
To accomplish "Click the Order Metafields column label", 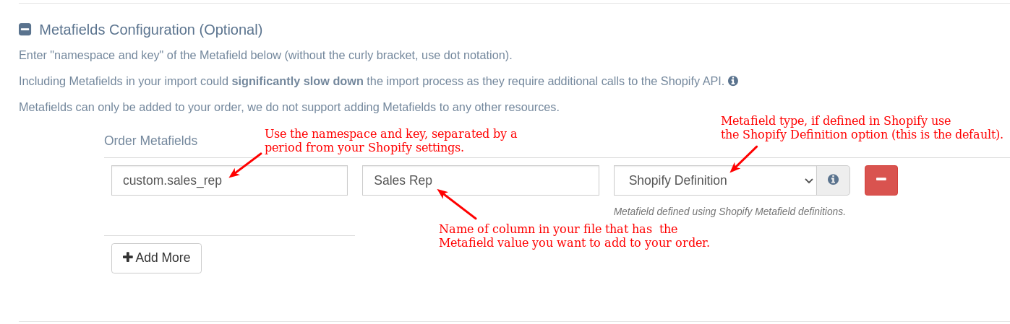I will tap(150, 141).
